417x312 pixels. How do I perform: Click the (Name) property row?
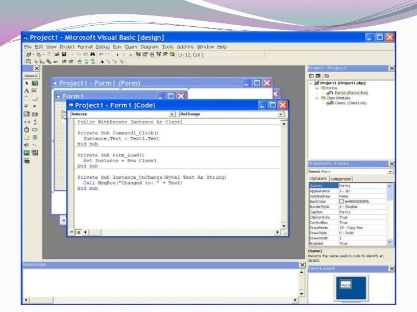point(348,186)
